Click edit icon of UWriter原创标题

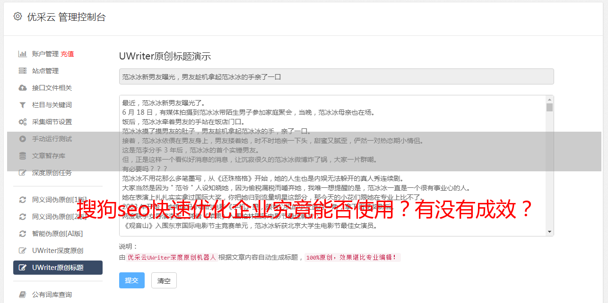(x=22, y=268)
